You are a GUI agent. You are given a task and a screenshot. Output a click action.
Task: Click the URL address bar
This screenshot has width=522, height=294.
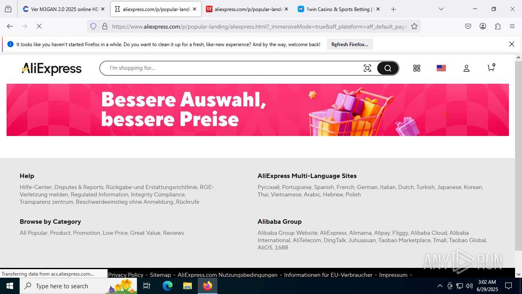pos(259,26)
